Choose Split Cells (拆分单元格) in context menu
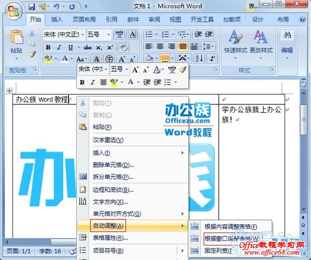This screenshot has height=260, width=311. 132,177
